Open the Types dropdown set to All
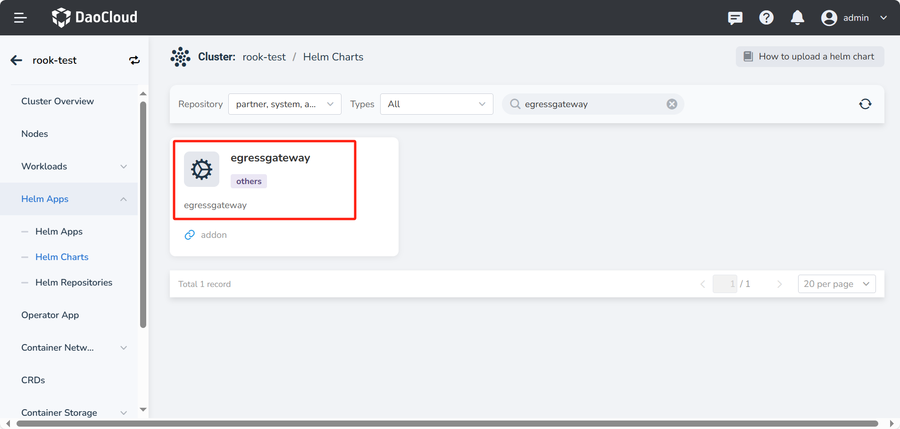The image size is (900, 429). pos(435,104)
